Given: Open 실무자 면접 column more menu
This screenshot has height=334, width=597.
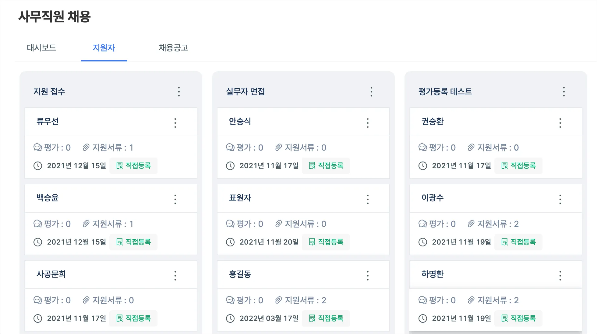Looking at the screenshot, I should [371, 92].
